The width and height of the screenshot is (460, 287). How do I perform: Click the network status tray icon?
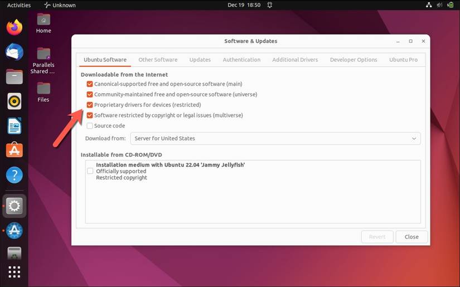click(429, 5)
